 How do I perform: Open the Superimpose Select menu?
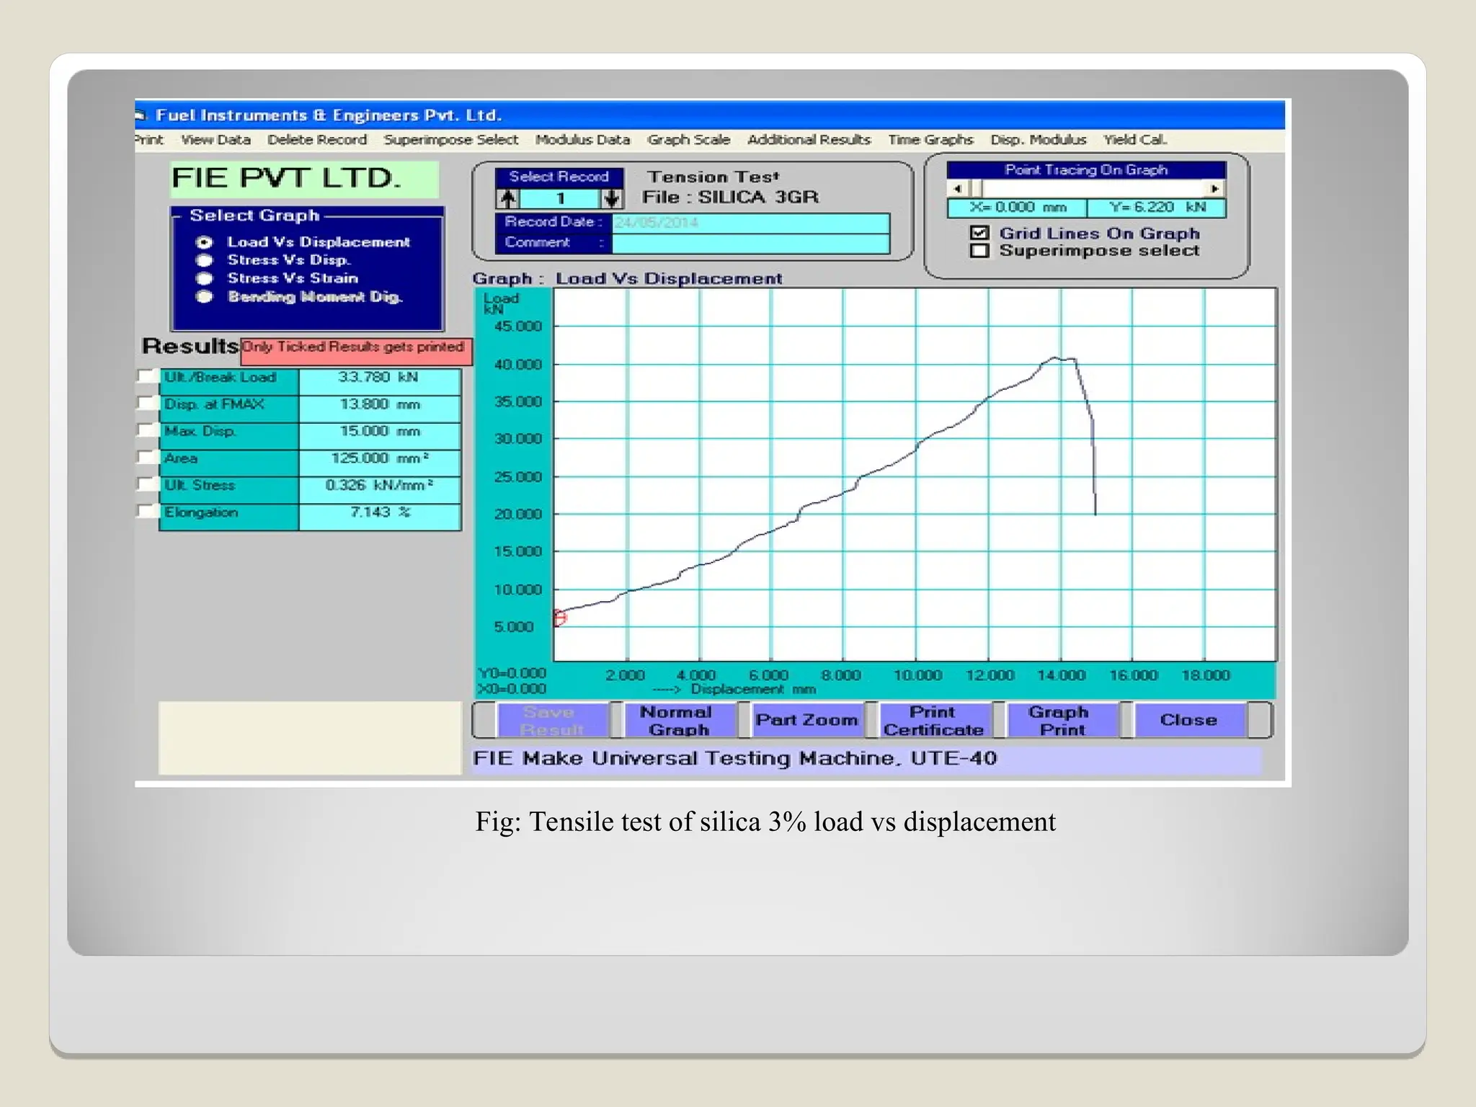[450, 140]
